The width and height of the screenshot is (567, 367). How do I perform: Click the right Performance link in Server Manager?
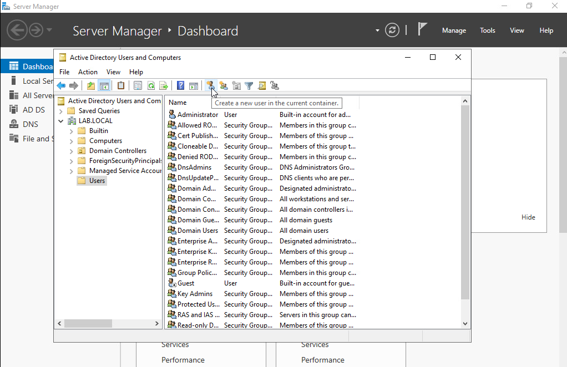point(322,360)
